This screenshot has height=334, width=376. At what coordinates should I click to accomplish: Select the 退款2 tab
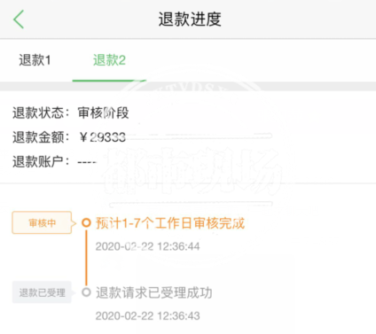pos(109,60)
